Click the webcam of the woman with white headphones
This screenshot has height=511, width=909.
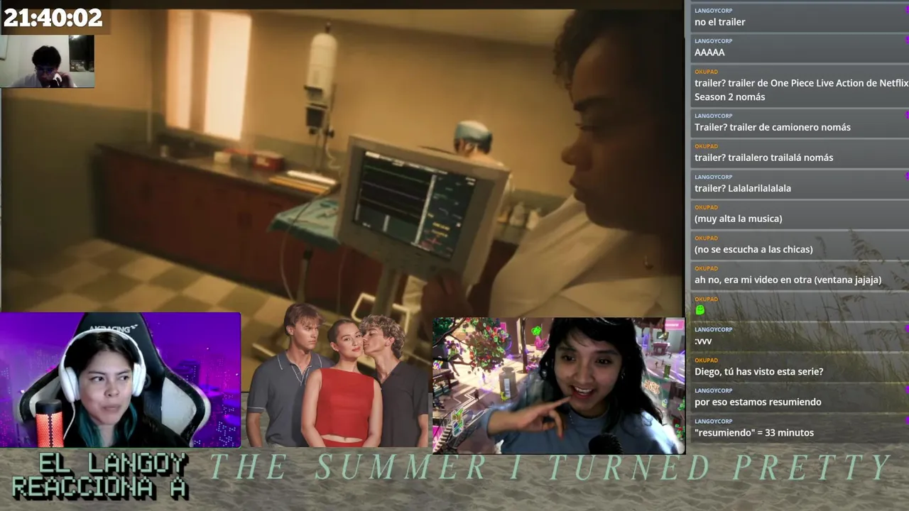pos(120,380)
